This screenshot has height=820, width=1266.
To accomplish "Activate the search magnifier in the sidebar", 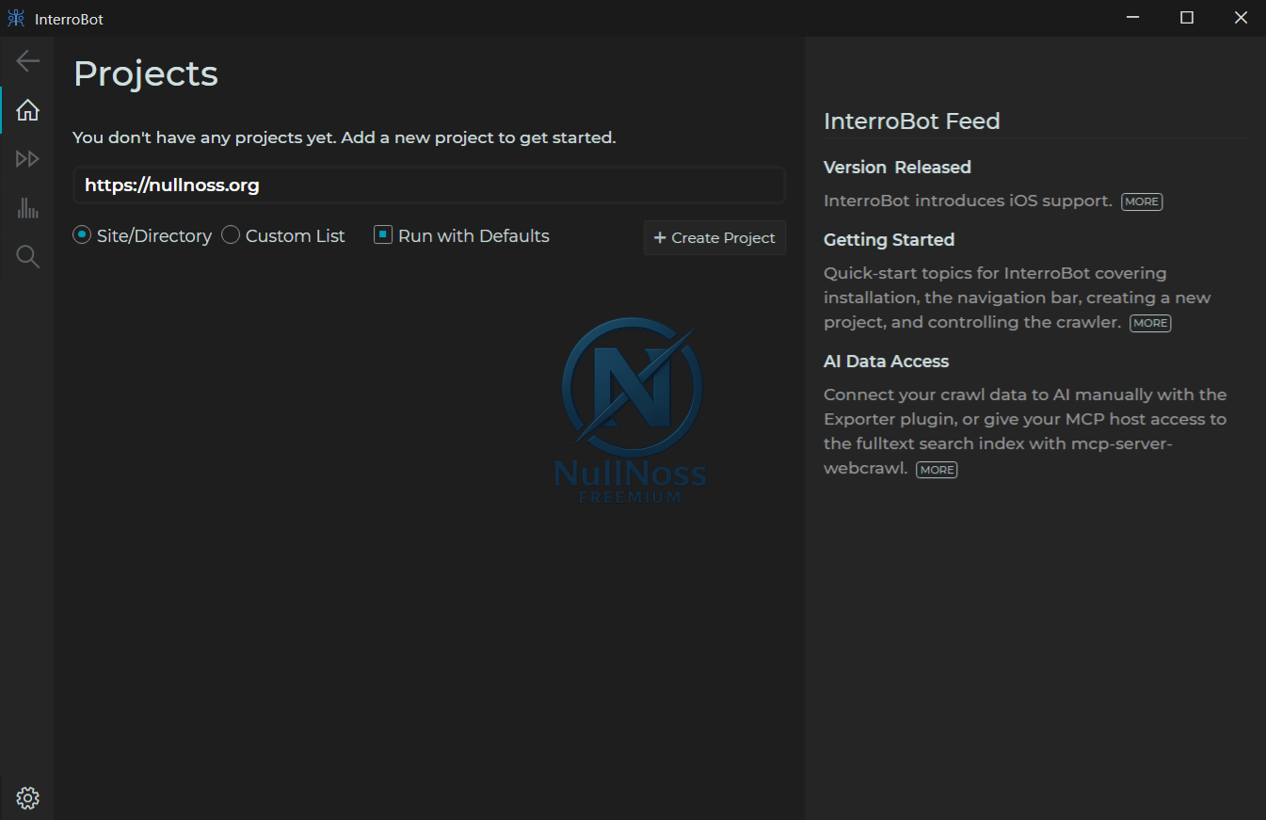I will [x=27, y=256].
